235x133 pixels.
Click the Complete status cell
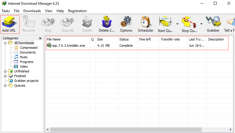click(126, 46)
